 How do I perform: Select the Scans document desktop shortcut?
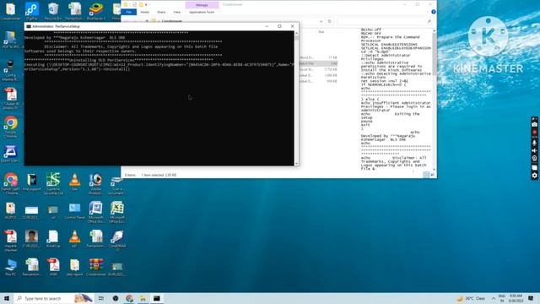coord(116,184)
